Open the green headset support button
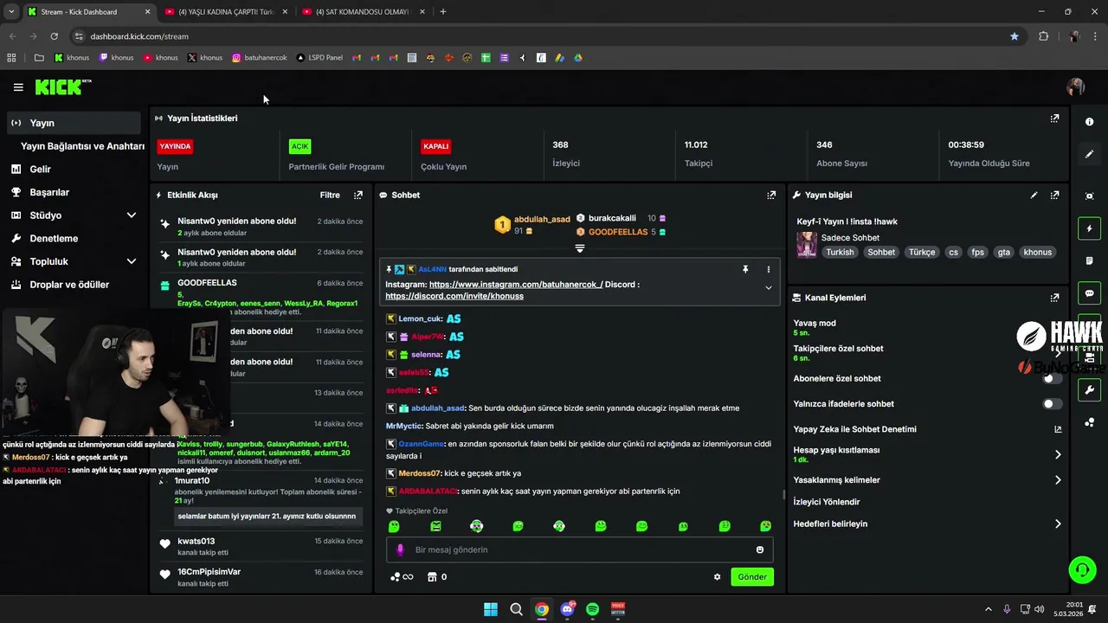 pyautogui.click(x=1082, y=569)
